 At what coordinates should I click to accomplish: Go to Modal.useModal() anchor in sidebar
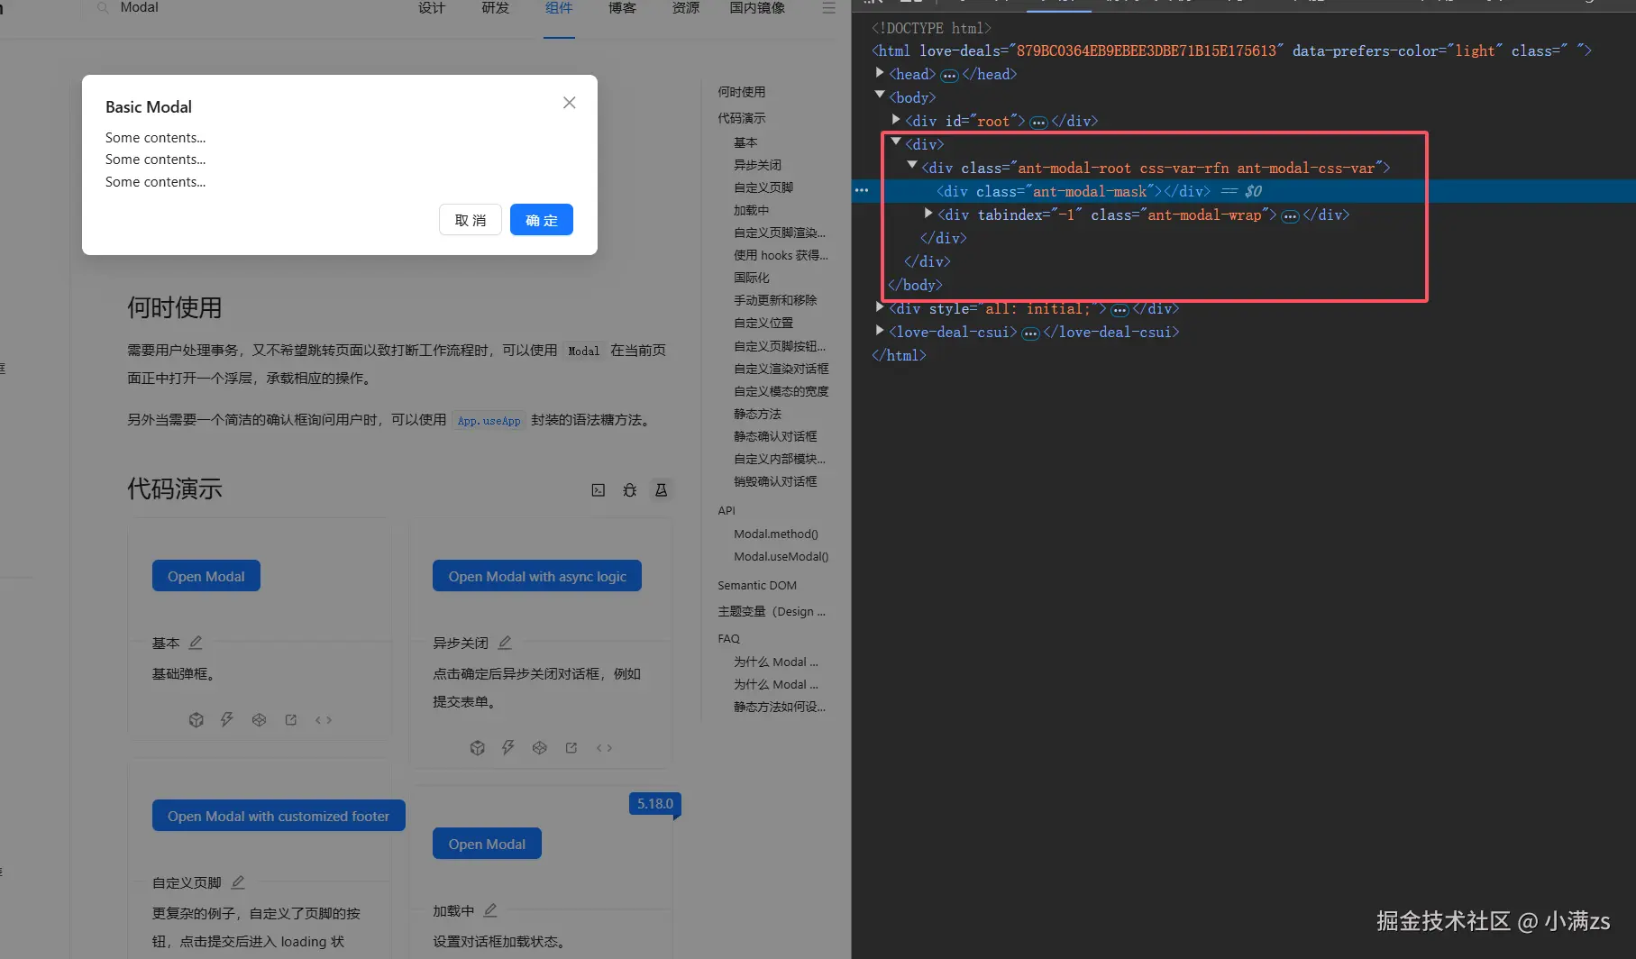point(781,556)
